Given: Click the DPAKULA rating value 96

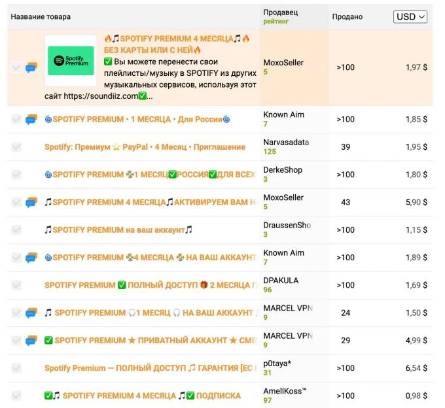Looking at the screenshot, I should pyautogui.click(x=268, y=290).
